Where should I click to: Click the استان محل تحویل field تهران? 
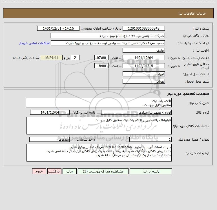(x=144, y=74)
